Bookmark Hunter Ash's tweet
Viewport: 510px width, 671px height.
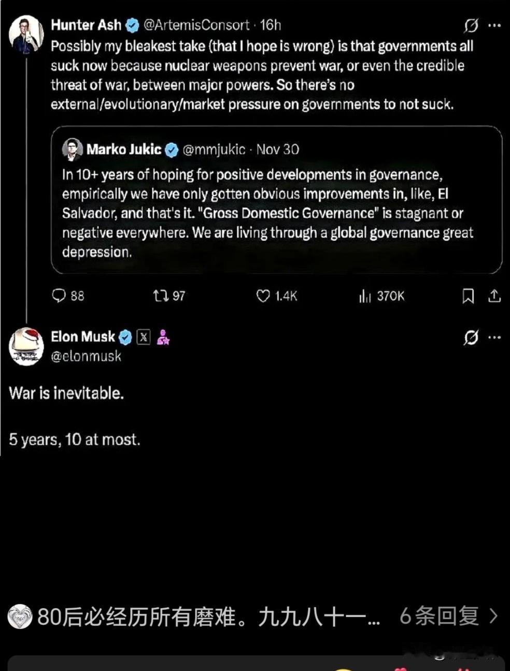pyautogui.click(x=468, y=296)
